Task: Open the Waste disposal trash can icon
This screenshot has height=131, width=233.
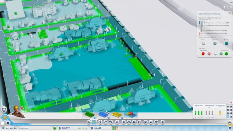Action: click(124, 122)
